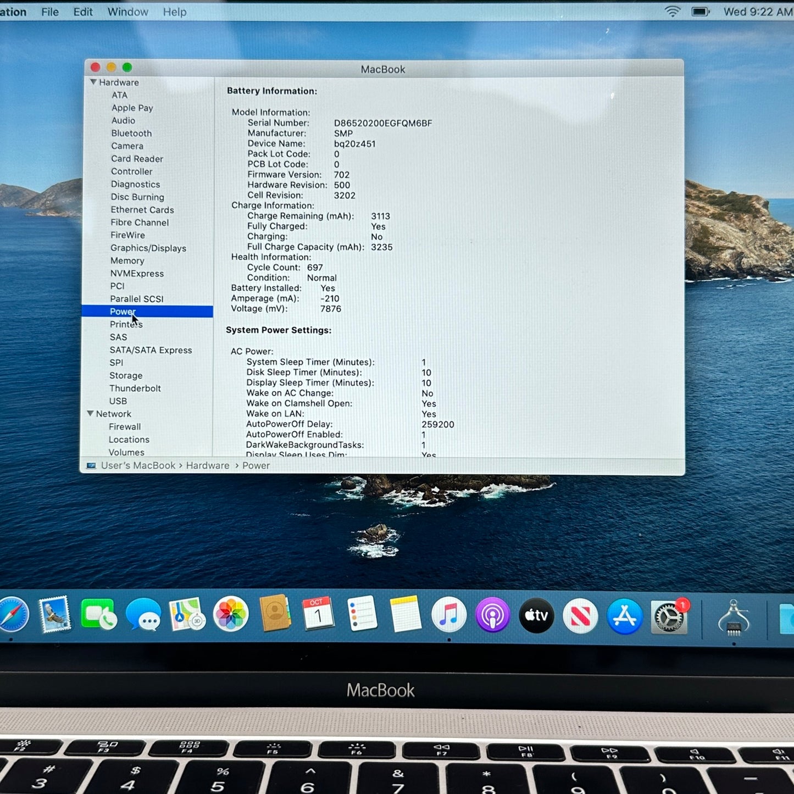Launch Safari from the Dock
The height and width of the screenshot is (794, 794).
(x=12, y=615)
